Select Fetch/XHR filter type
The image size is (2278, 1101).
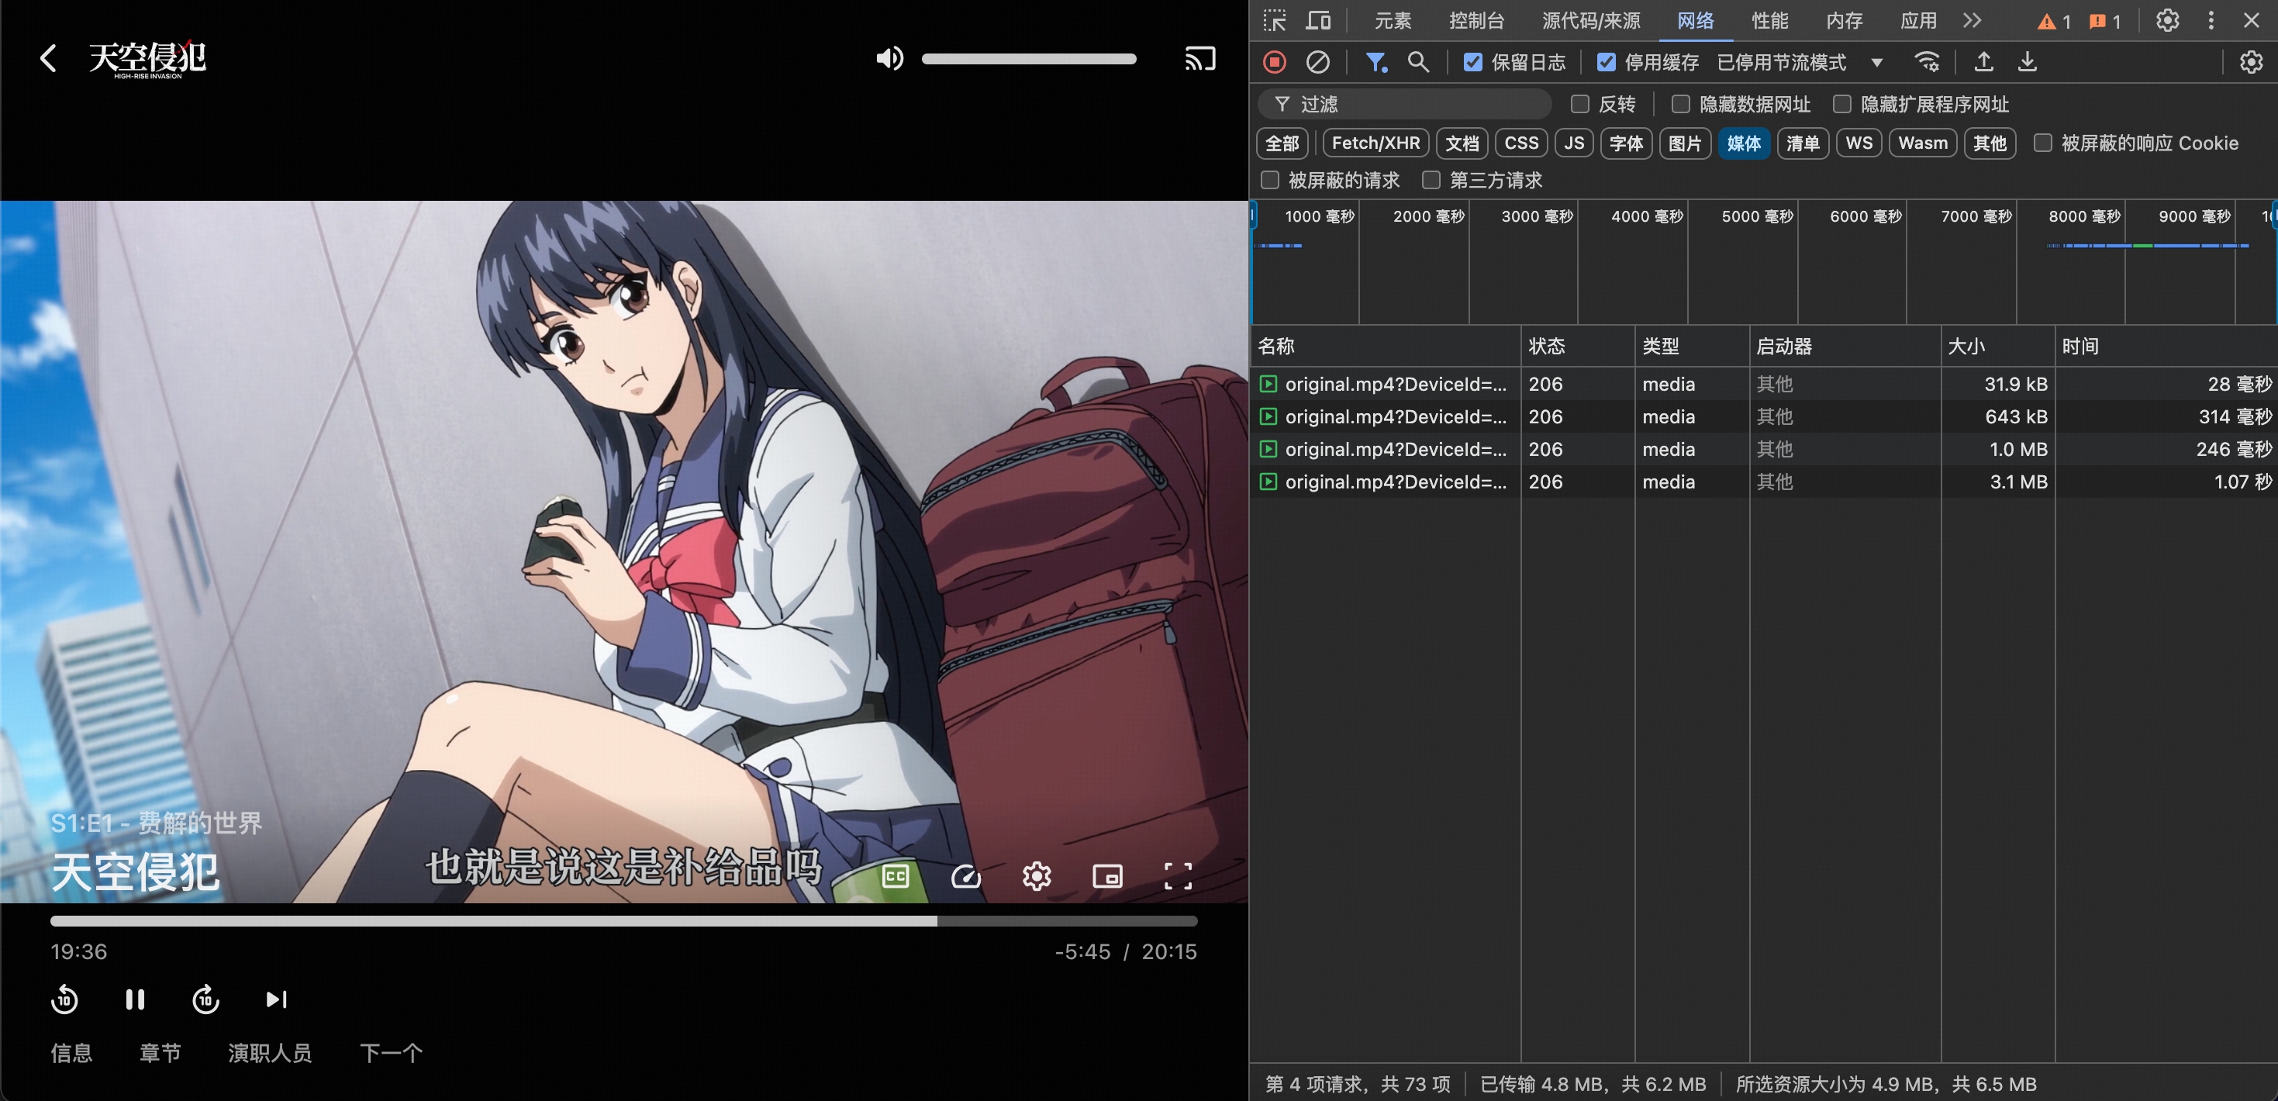1375,143
